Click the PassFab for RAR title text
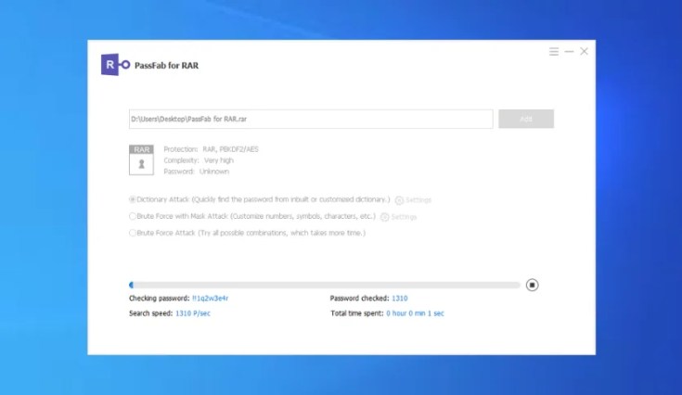The height and width of the screenshot is (395, 682). click(x=167, y=65)
